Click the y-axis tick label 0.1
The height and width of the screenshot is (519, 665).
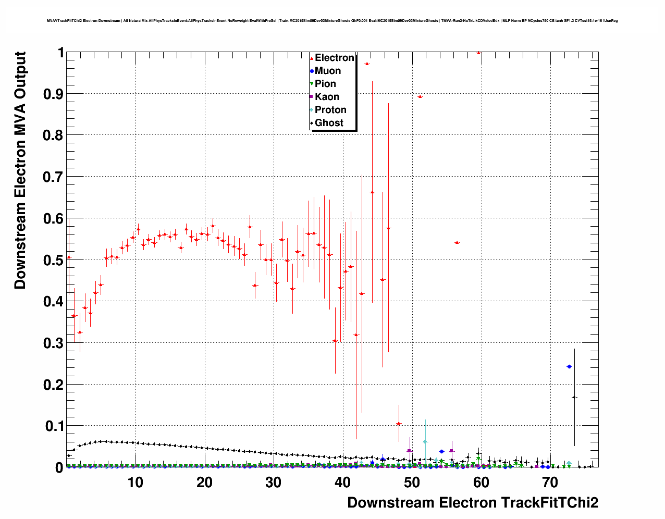55,426
